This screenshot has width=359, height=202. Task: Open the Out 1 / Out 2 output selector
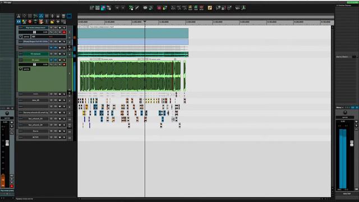[346, 57]
